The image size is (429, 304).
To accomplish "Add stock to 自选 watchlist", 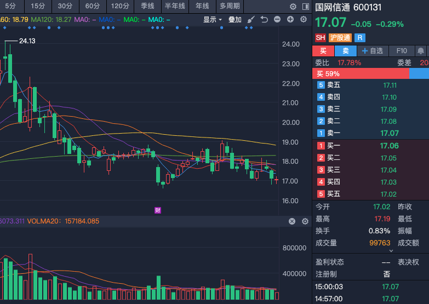I will 372,51.
